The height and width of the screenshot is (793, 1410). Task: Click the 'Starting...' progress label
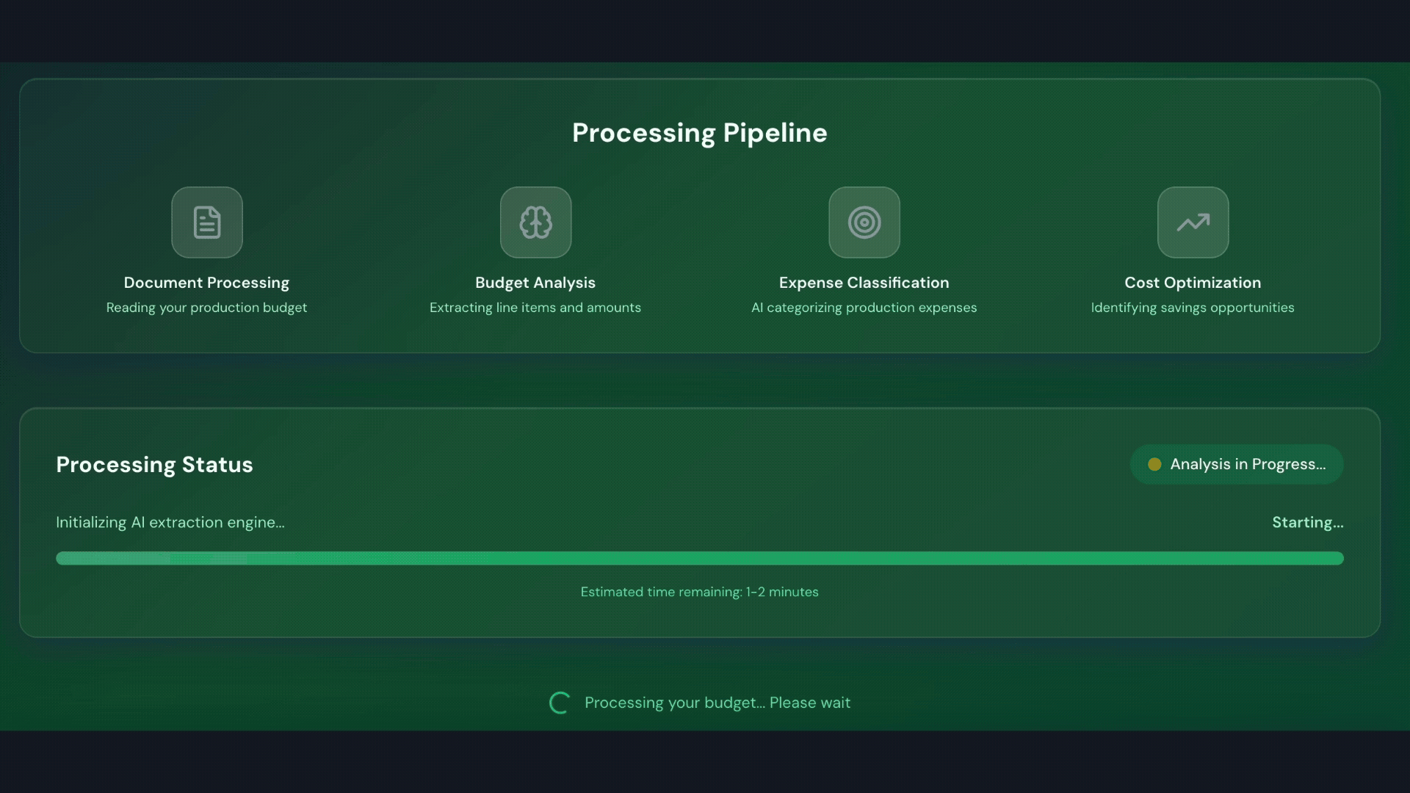click(x=1307, y=522)
